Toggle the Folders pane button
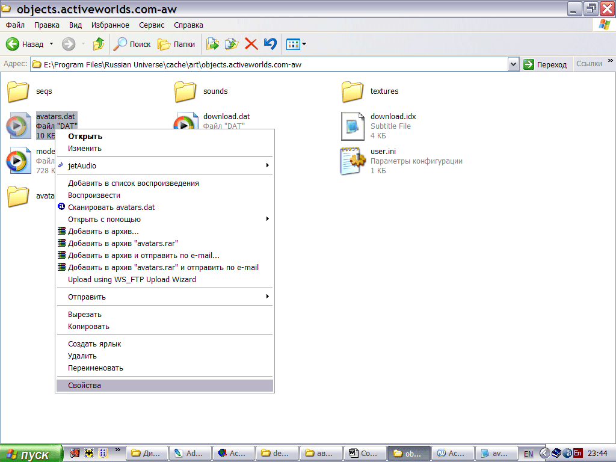This screenshot has width=616, height=462. tap(176, 44)
